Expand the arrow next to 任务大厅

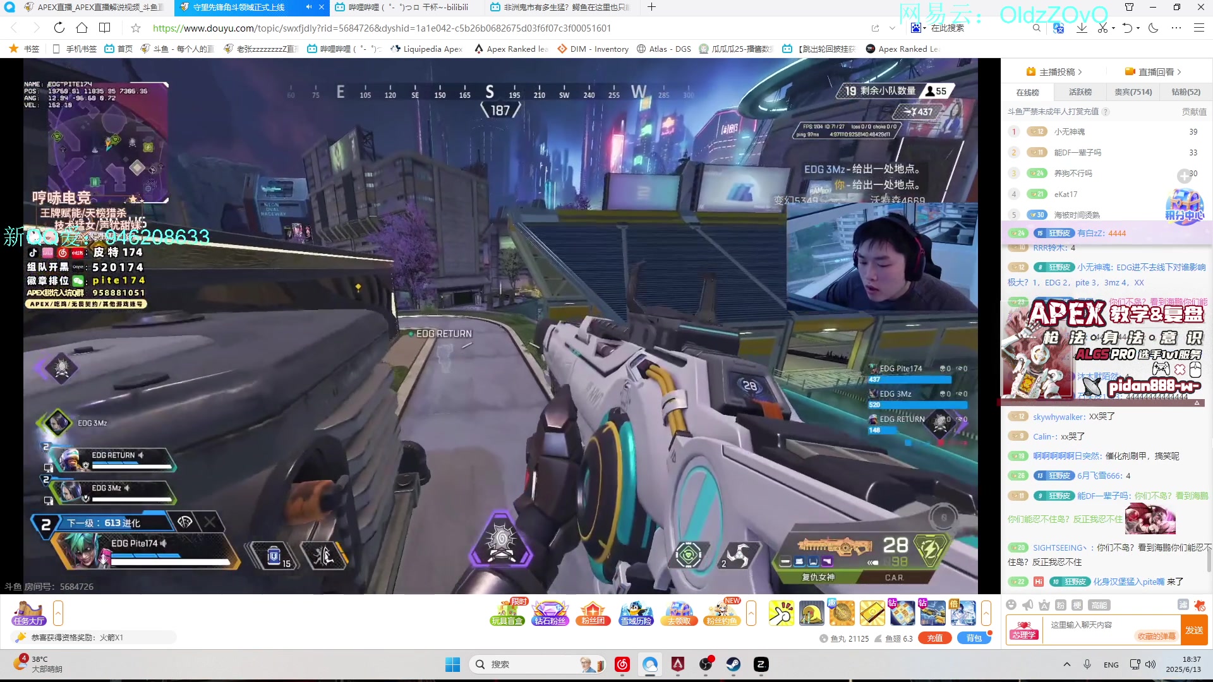(58, 613)
